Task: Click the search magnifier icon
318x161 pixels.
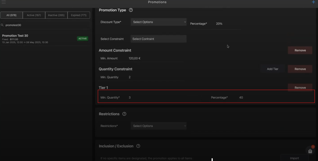Action: tap(2, 25)
